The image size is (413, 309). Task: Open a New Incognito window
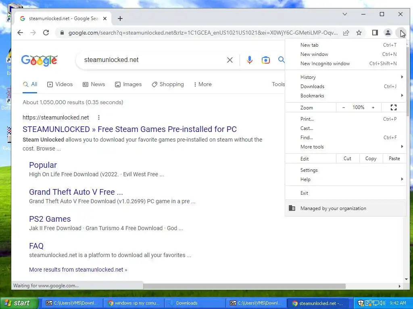(x=346, y=63)
